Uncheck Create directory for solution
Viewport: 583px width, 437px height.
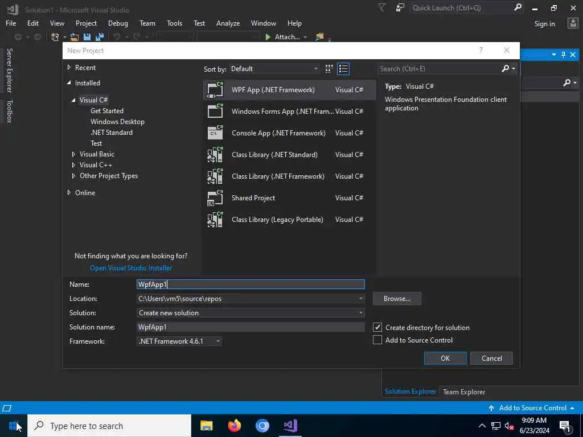coord(377,327)
